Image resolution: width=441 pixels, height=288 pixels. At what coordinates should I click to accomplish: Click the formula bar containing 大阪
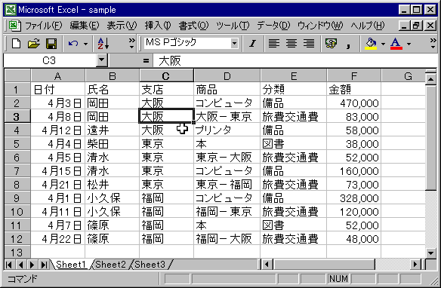(x=295, y=60)
